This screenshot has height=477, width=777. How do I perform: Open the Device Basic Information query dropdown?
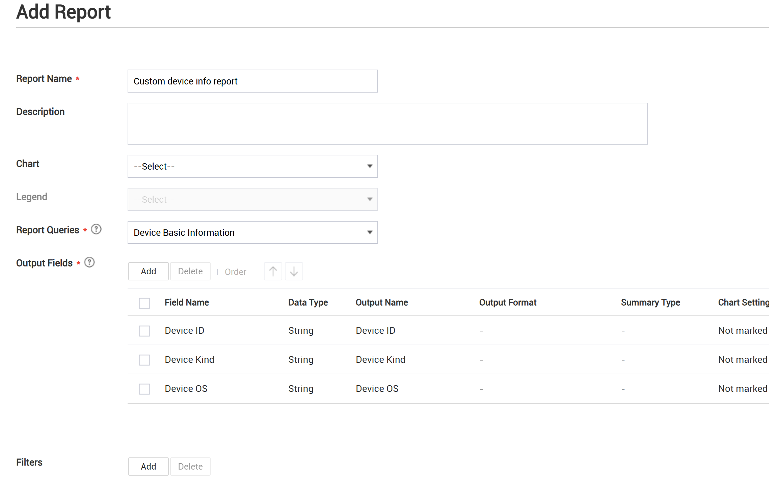click(252, 232)
